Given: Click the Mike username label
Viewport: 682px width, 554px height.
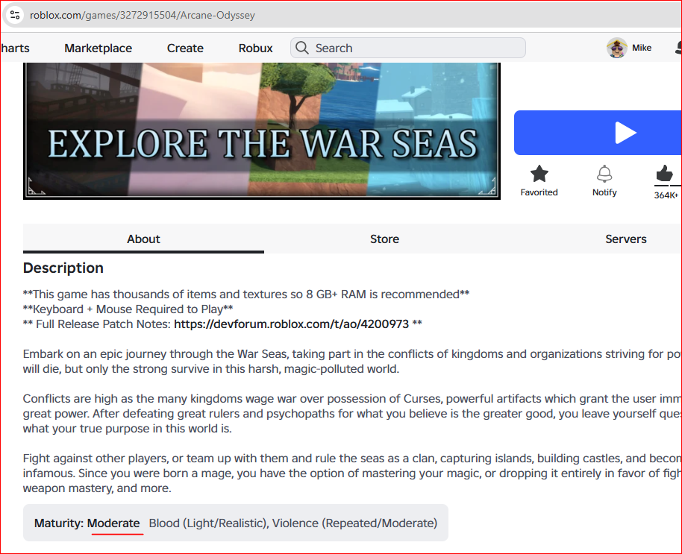Looking at the screenshot, I should click(642, 48).
